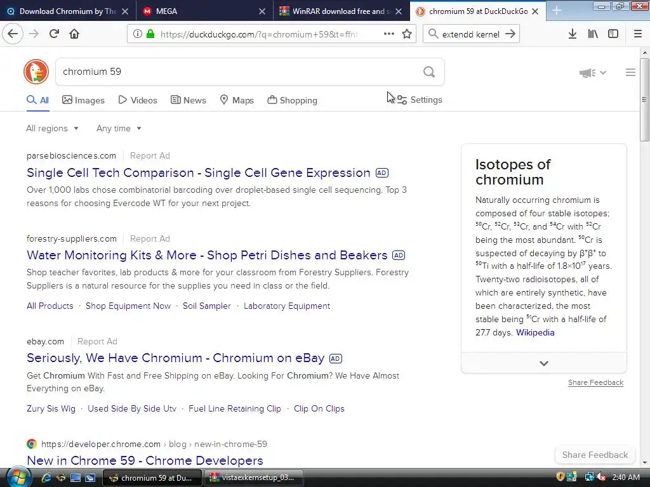Open the Windows Start orb

pyautogui.click(x=18, y=477)
